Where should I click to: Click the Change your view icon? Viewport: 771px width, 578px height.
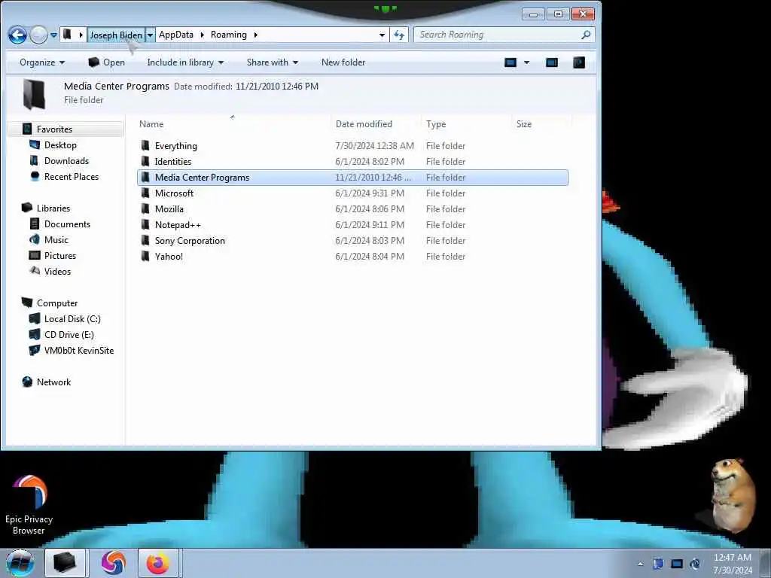(x=510, y=62)
